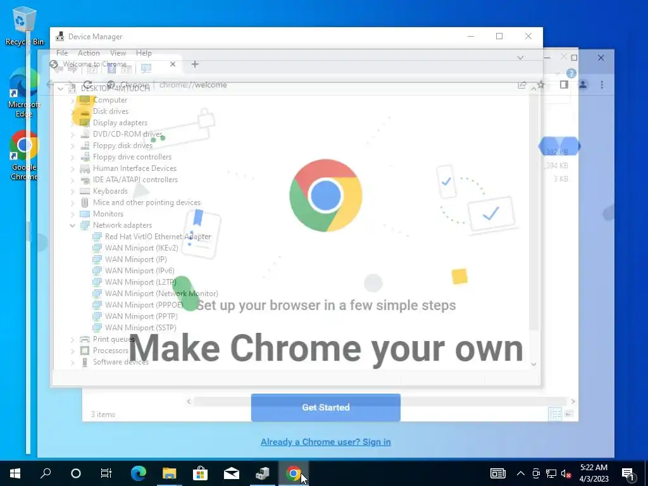Expand Mice and other pointing devices
The image size is (648, 486).
tap(72, 202)
